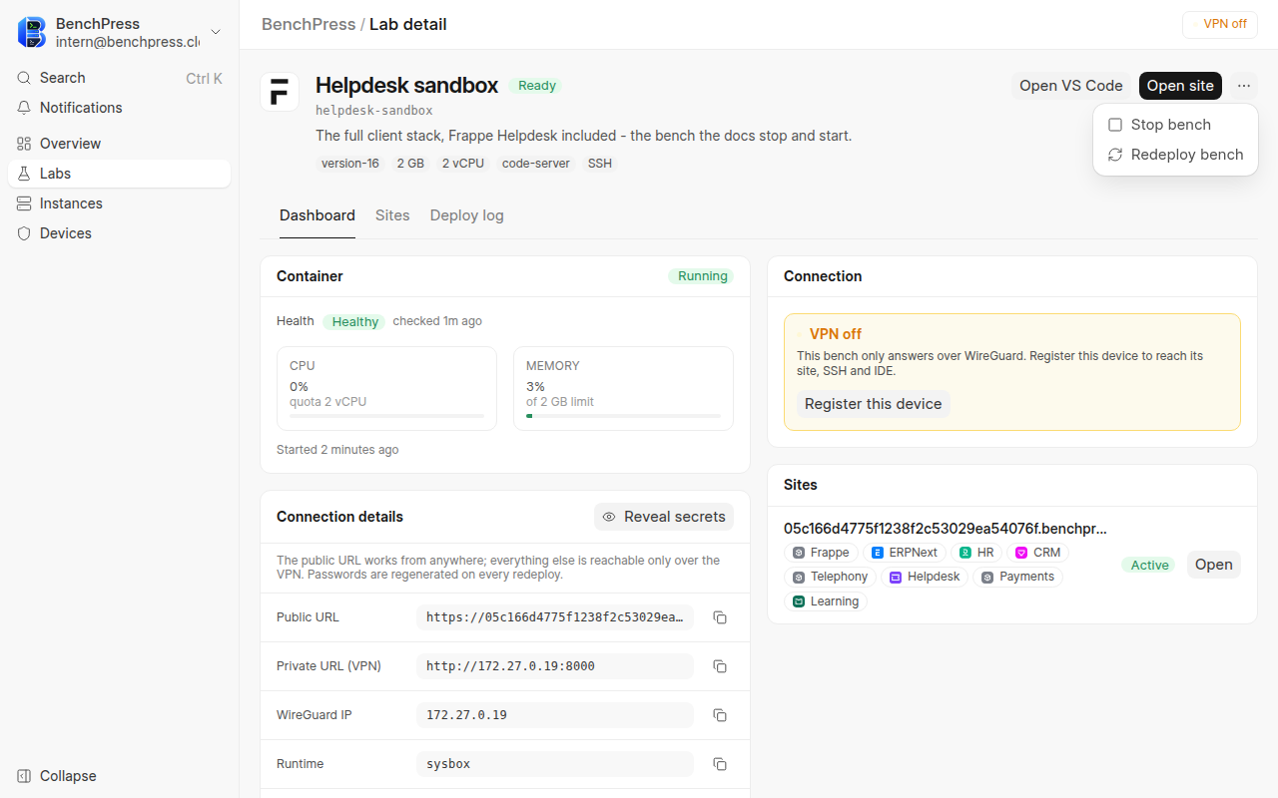Click the Frappe app tag
This screenshot has height=798, width=1278.
pyautogui.click(x=821, y=553)
